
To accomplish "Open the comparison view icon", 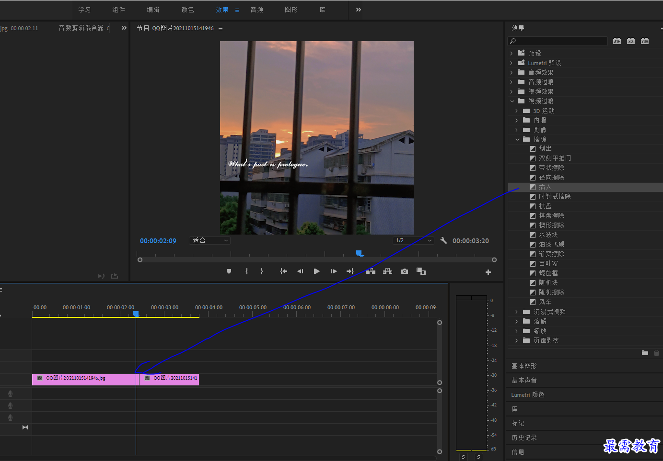I will point(421,271).
